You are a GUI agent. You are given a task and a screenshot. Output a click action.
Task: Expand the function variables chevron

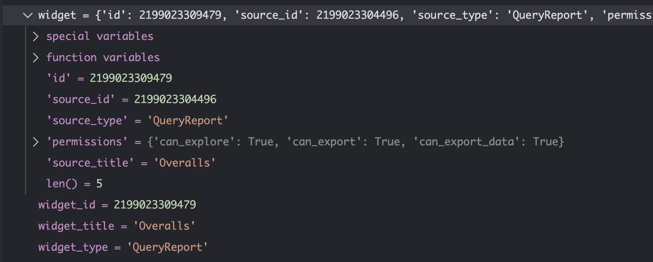(x=36, y=58)
